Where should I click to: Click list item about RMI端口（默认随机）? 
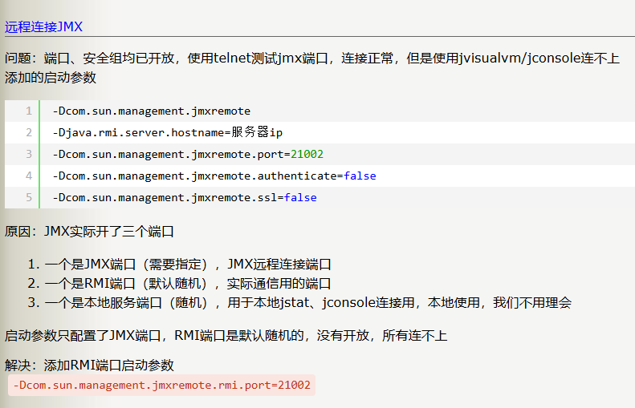[x=188, y=284]
